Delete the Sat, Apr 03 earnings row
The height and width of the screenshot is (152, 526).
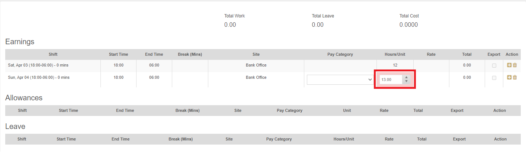coord(515,65)
